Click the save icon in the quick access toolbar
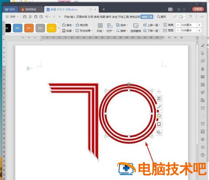This screenshot has height=180, width=209. pyautogui.click(x=25, y=17)
